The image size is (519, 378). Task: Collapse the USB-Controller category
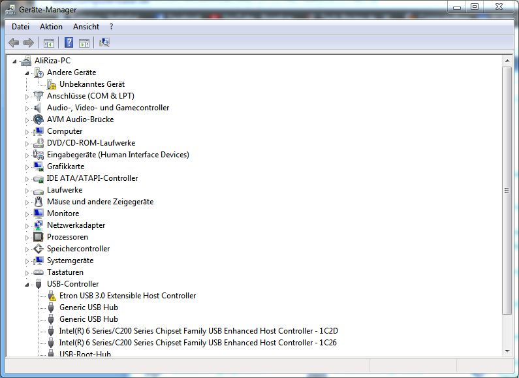27,285
